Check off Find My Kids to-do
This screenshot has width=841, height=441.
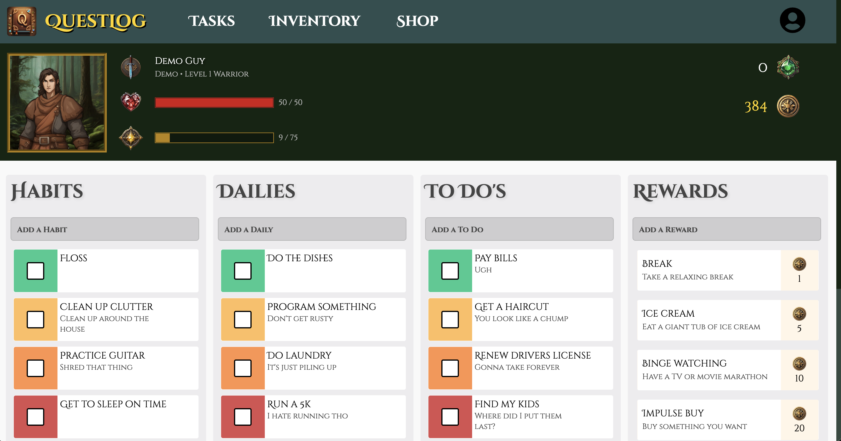tap(450, 417)
